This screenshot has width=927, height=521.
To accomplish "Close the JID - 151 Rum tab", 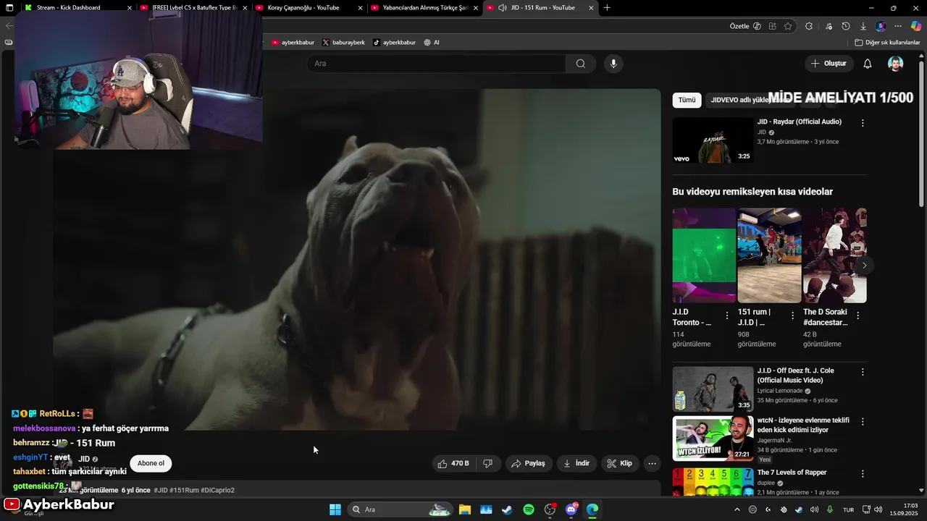I will (x=591, y=8).
